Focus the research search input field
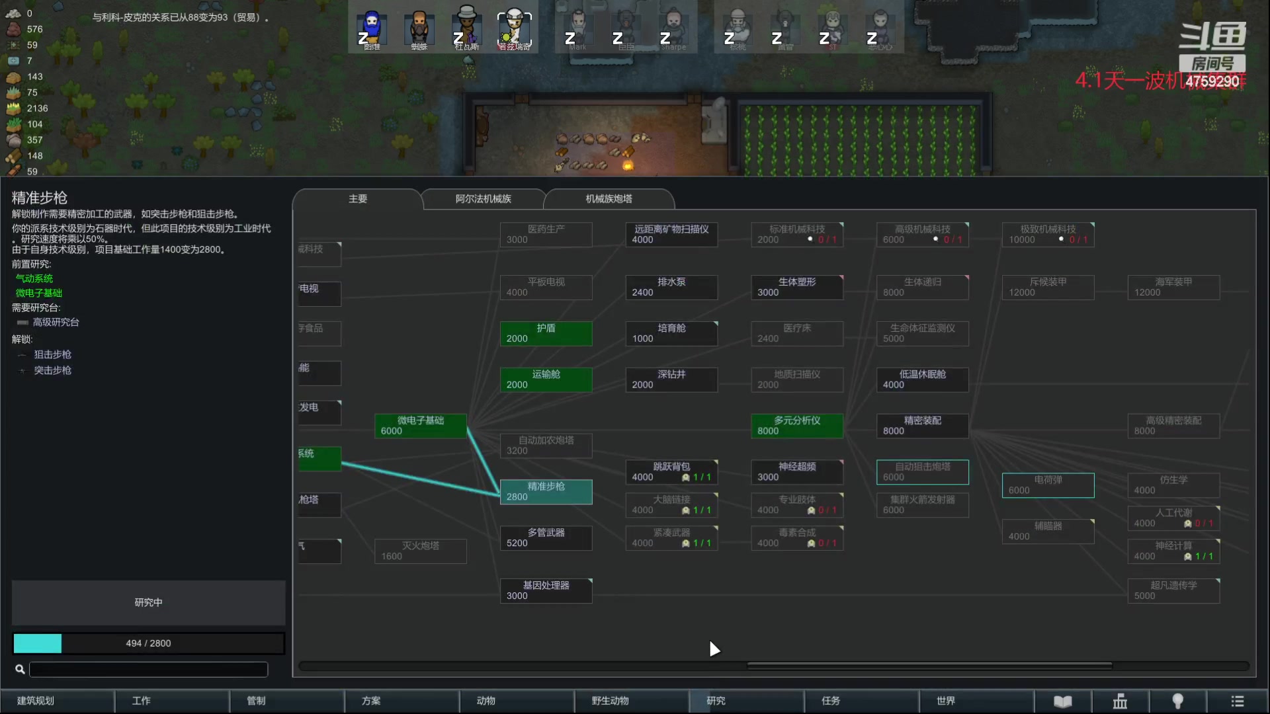The image size is (1270, 714). pos(148,670)
